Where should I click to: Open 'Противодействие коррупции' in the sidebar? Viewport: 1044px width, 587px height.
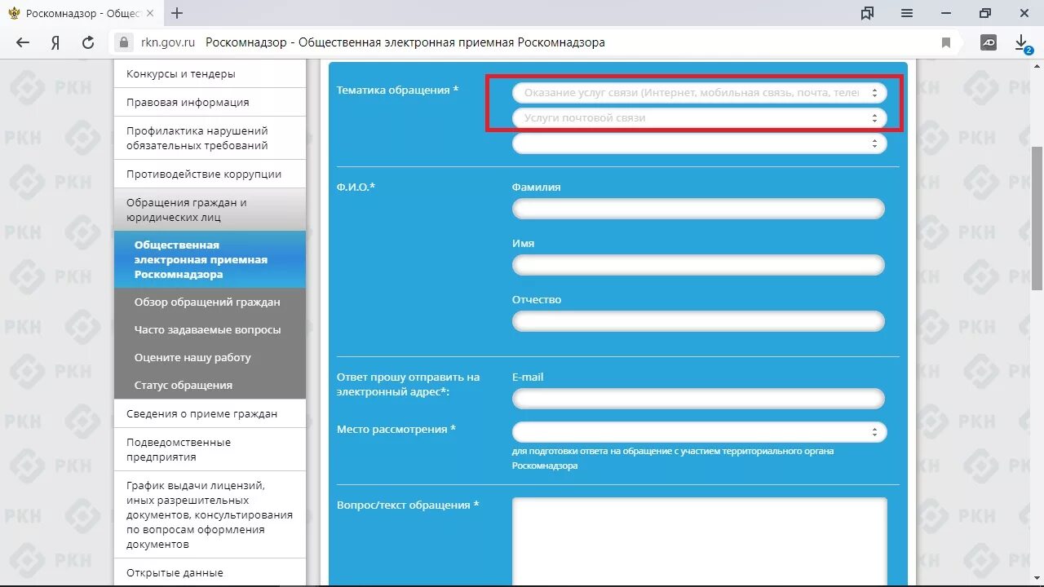tap(210, 174)
